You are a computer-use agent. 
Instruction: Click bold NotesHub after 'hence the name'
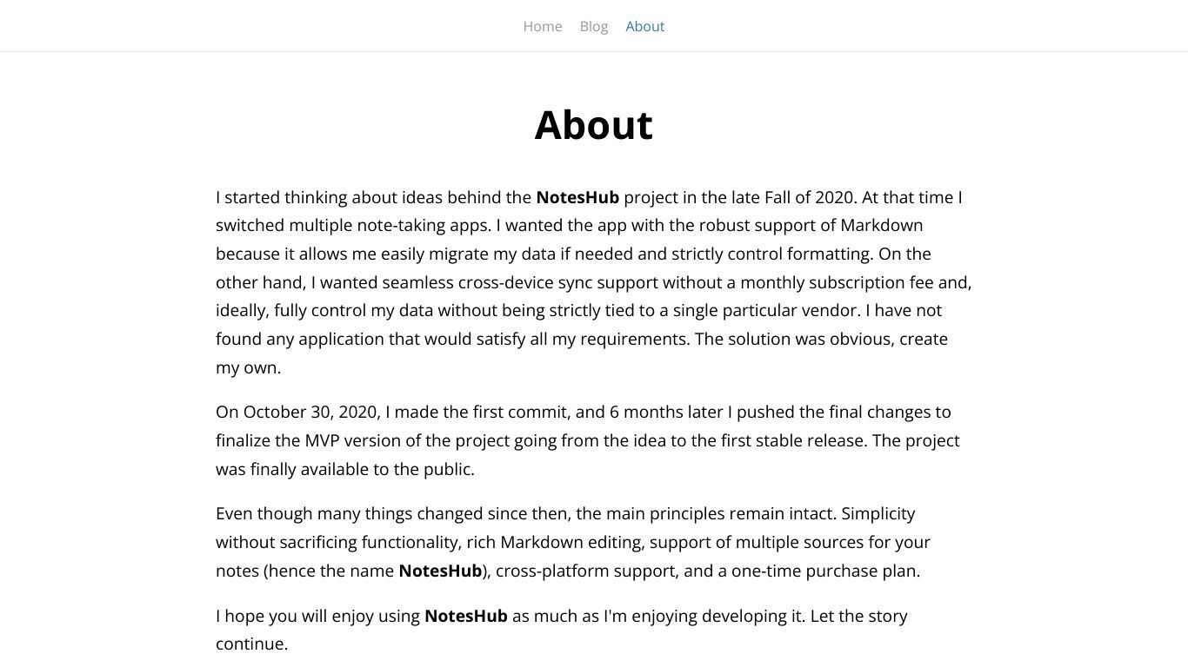tap(440, 571)
